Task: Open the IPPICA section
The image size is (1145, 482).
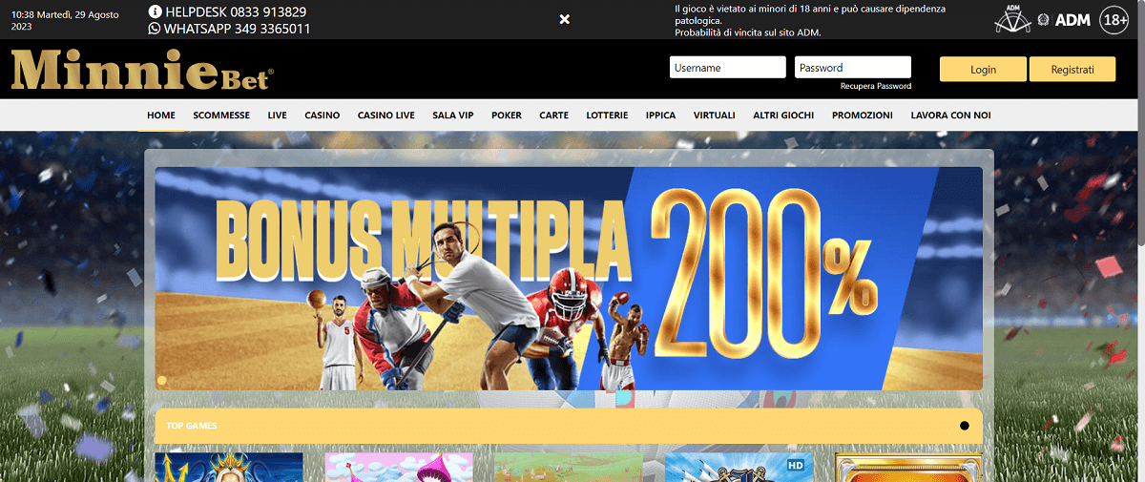Action: (660, 115)
